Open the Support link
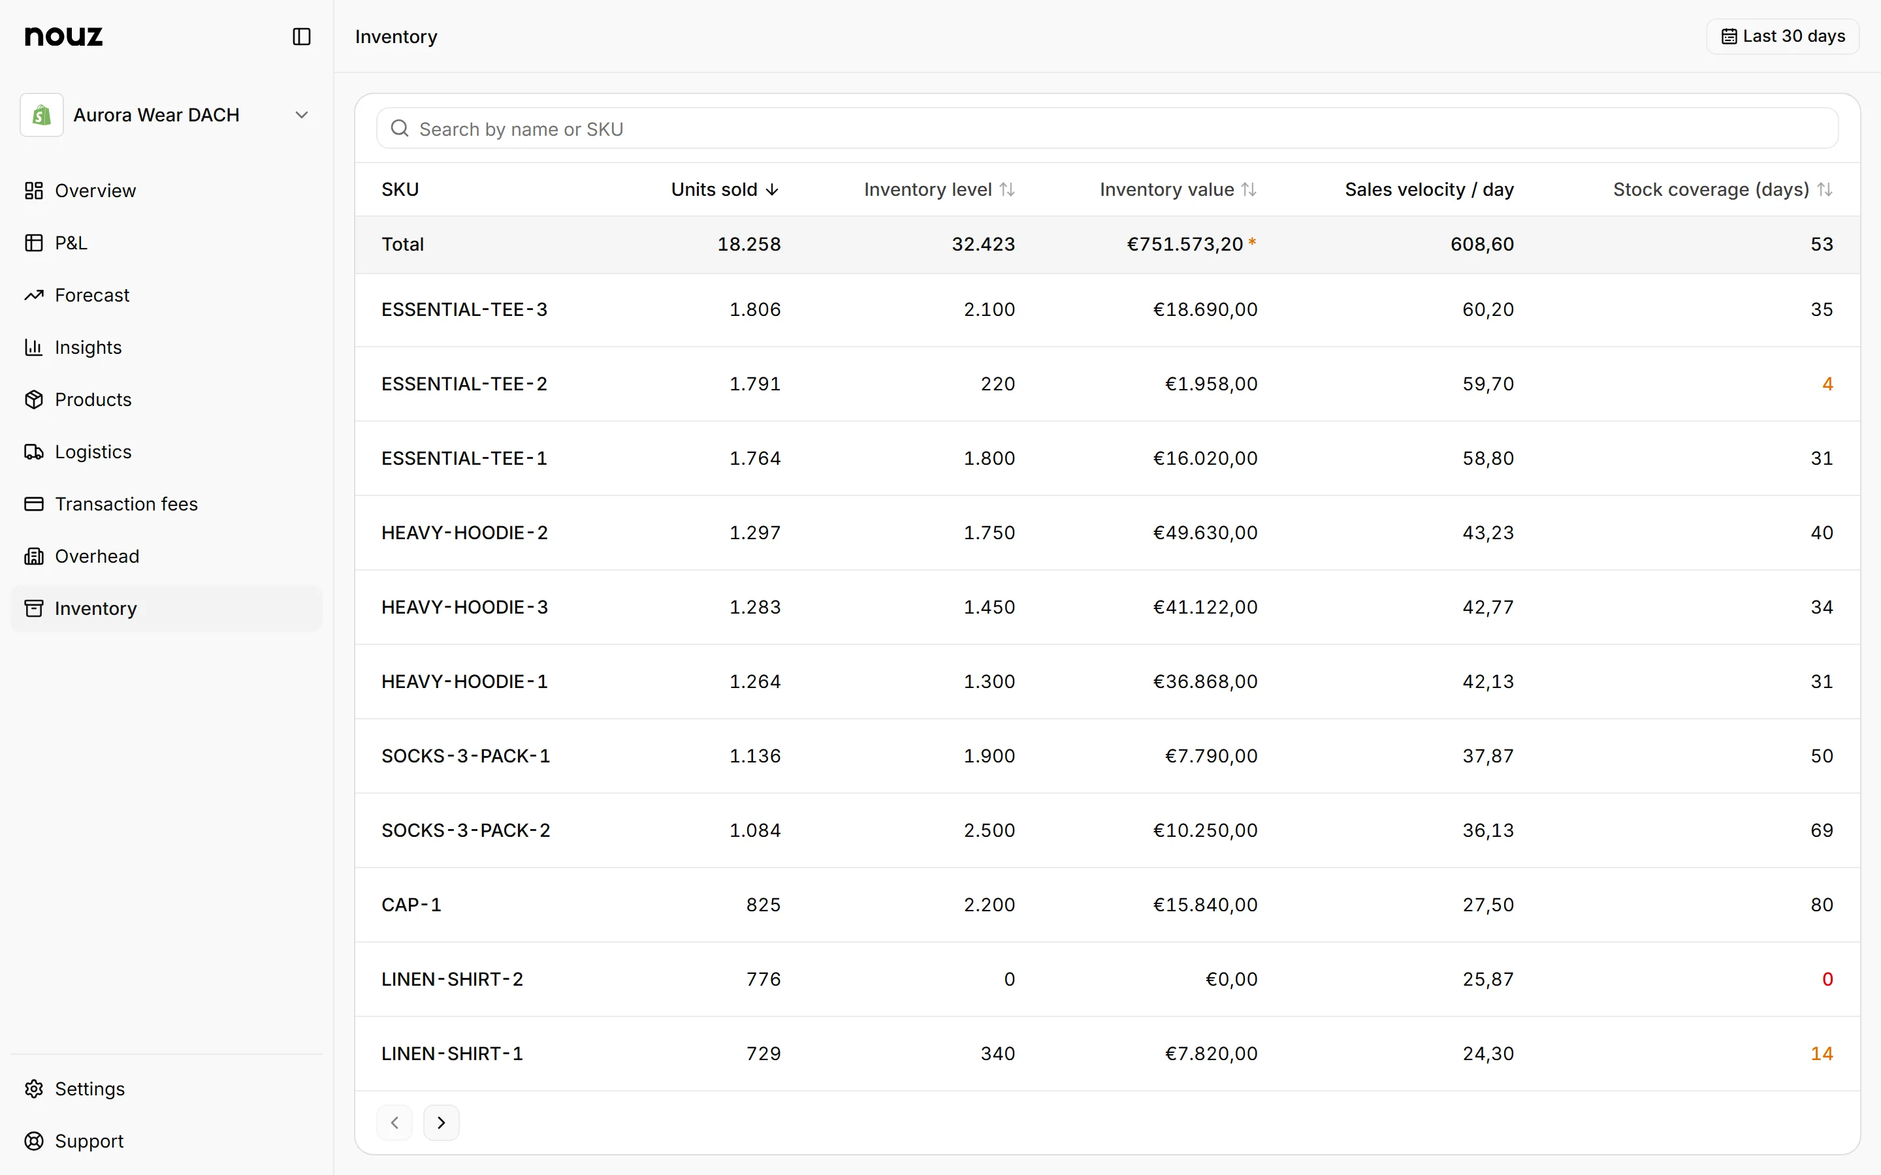Screen dimensions: 1881x1175 pyautogui.click(x=167, y=1141)
